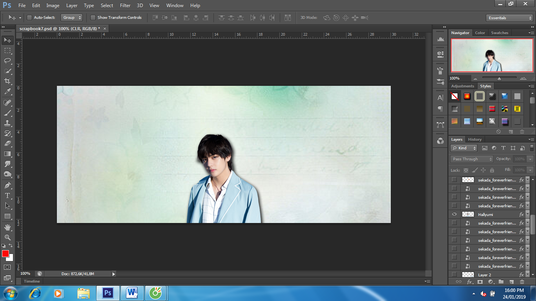536x301 pixels.
Task: Select the Crop tool
Action: tap(7, 81)
